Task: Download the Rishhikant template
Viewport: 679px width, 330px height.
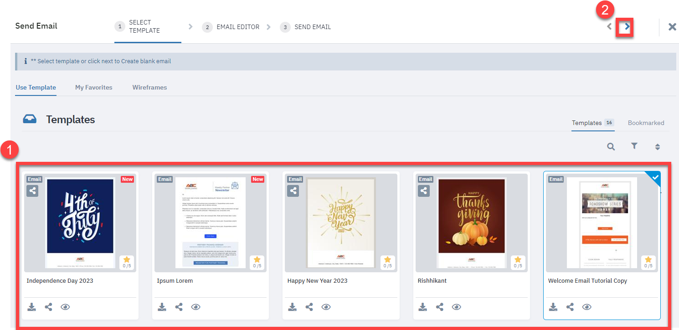Action: coord(422,307)
